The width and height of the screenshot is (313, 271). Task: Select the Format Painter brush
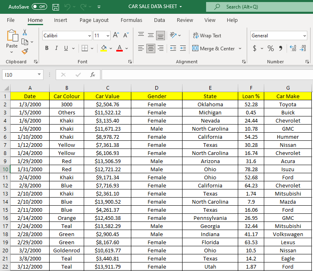click(x=25, y=52)
